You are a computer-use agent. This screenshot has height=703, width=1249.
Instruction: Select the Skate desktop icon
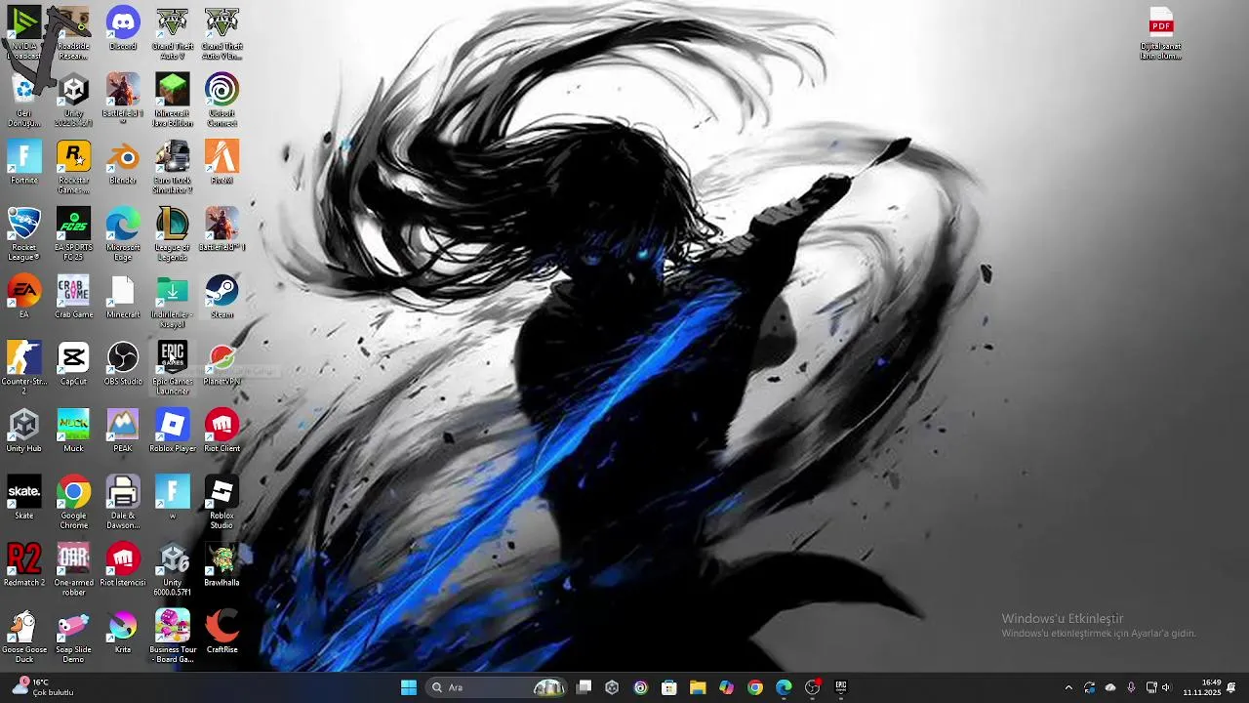click(24, 497)
